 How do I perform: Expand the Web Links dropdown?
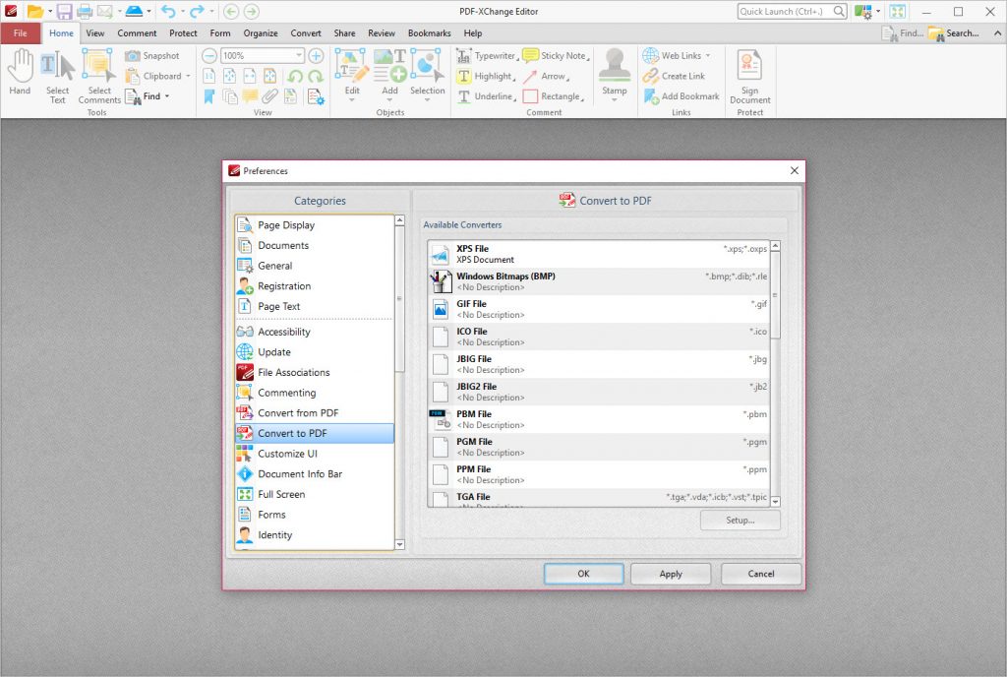coord(708,56)
